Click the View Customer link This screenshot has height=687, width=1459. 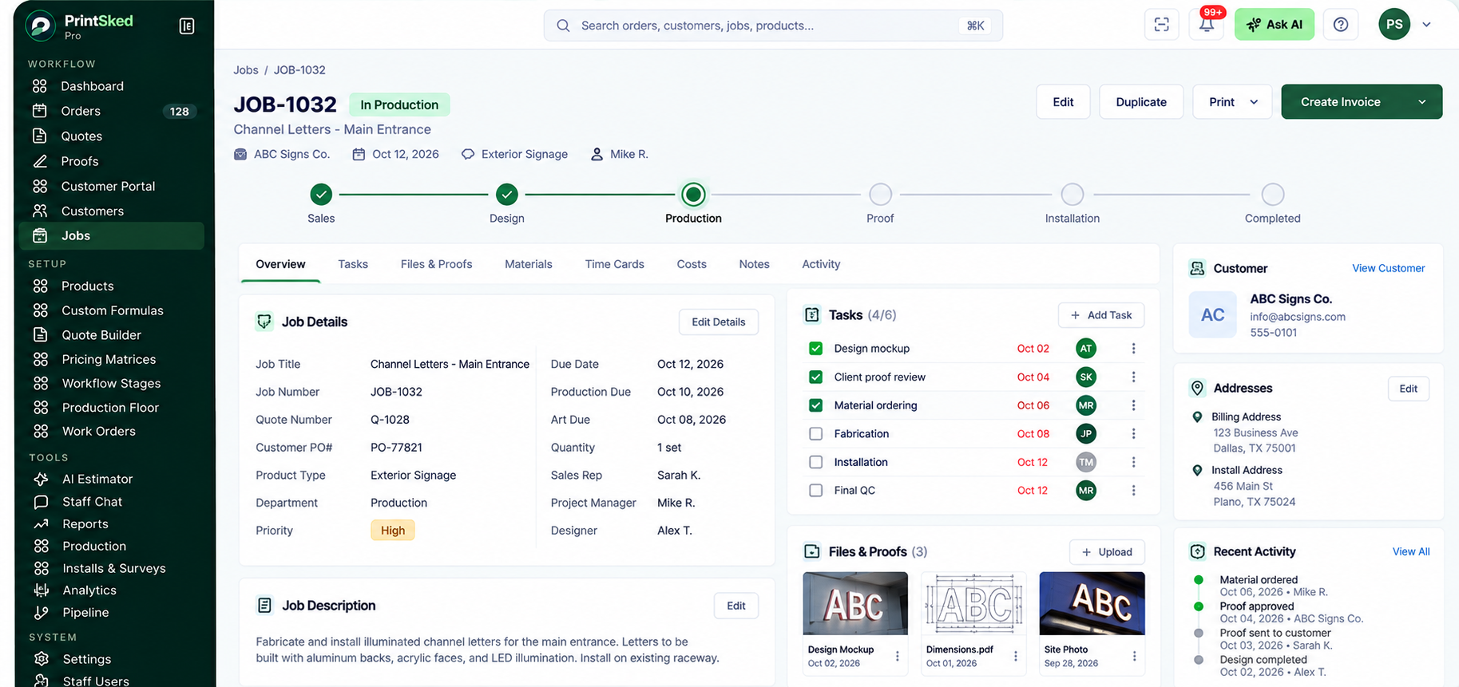coord(1388,268)
